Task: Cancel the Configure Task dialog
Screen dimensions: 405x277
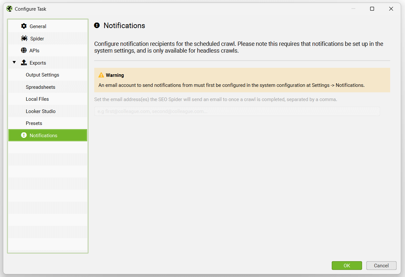Action: pos(381,265)
